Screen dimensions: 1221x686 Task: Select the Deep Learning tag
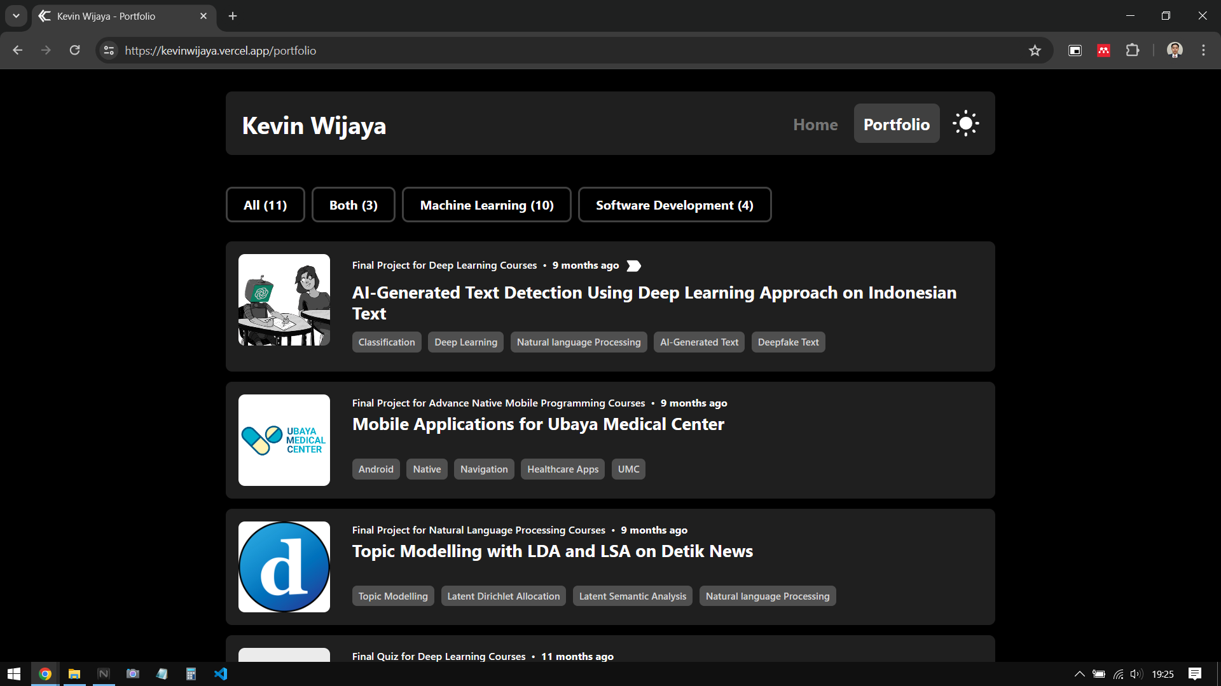pos(466,342)
